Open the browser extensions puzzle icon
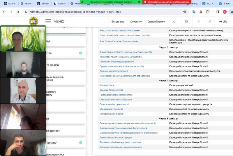 pos(208,12)
